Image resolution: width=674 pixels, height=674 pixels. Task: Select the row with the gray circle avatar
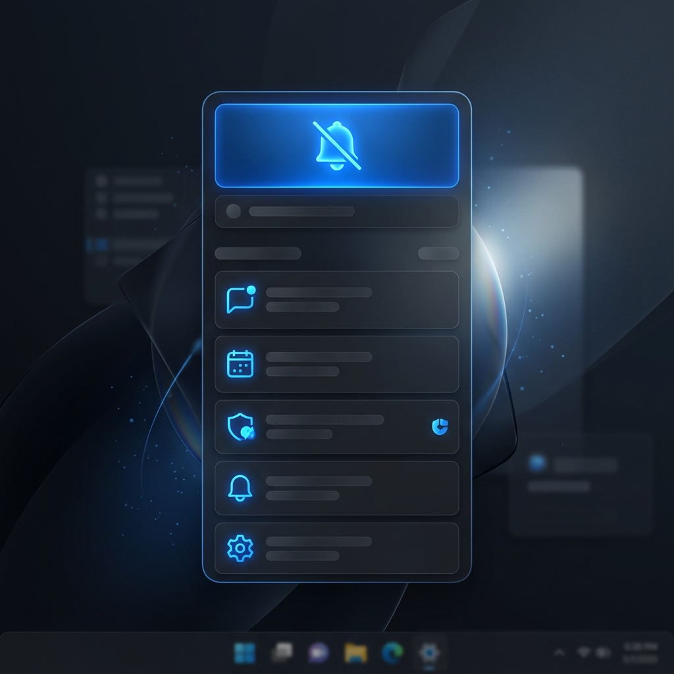(336, 211)
